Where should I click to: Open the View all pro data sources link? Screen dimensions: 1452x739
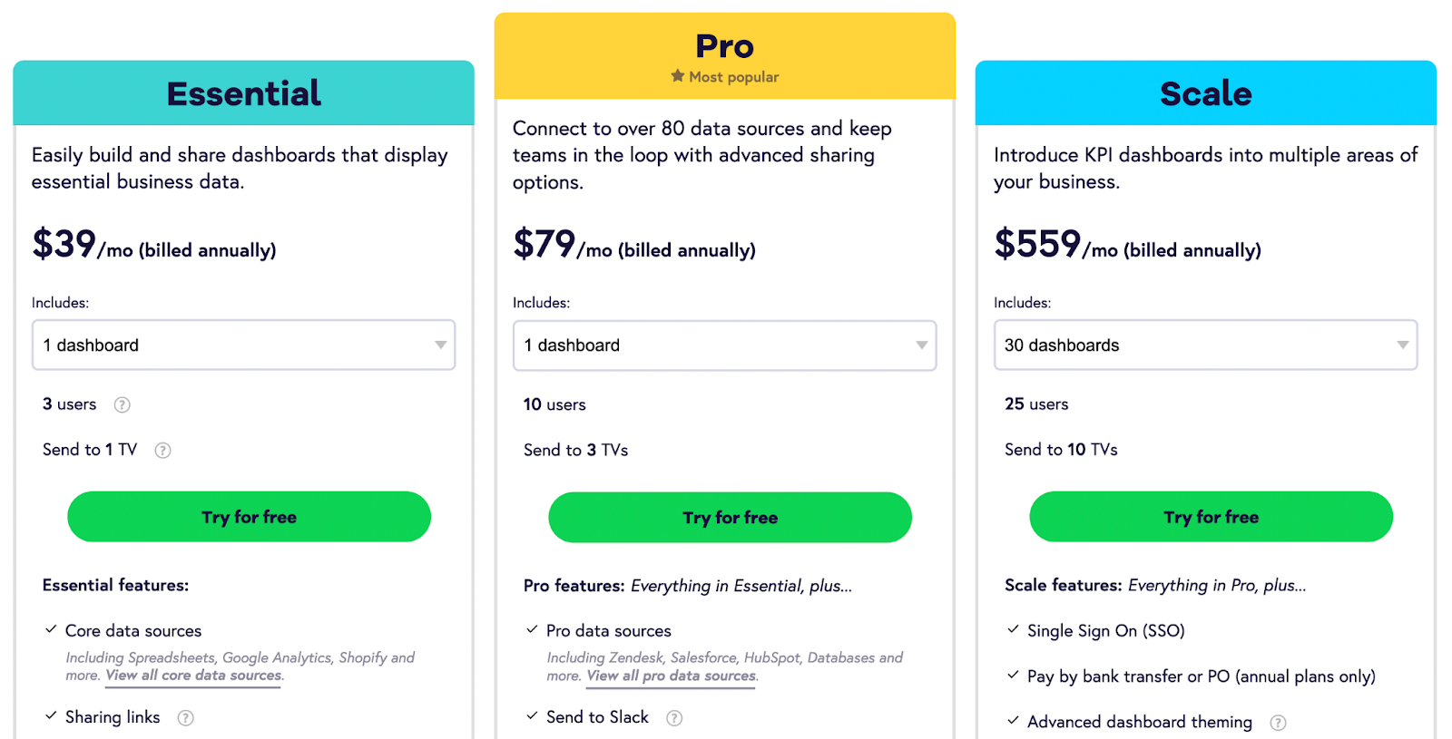pyautogui.click(x=670, y=676)
